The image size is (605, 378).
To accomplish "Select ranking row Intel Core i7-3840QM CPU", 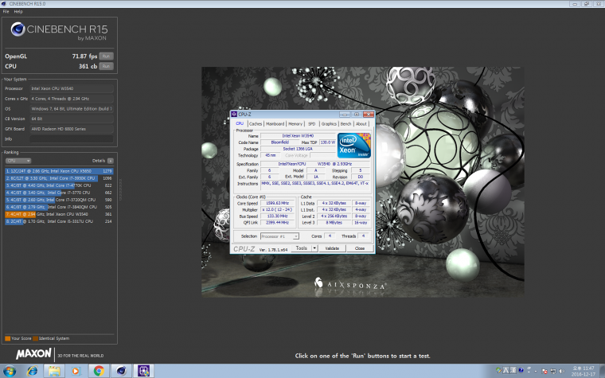I will point(59,207).
